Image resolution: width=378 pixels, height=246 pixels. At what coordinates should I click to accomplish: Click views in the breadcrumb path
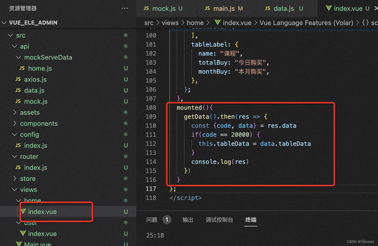(x=170, y=23)
